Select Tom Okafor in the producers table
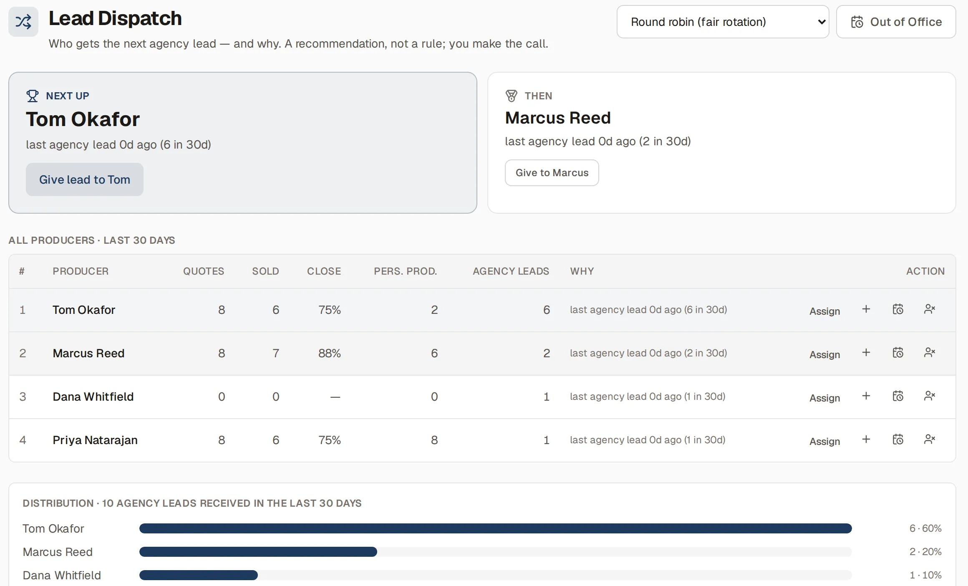Image resolution: width=968 pixels, height=586 pixels. 84,310
